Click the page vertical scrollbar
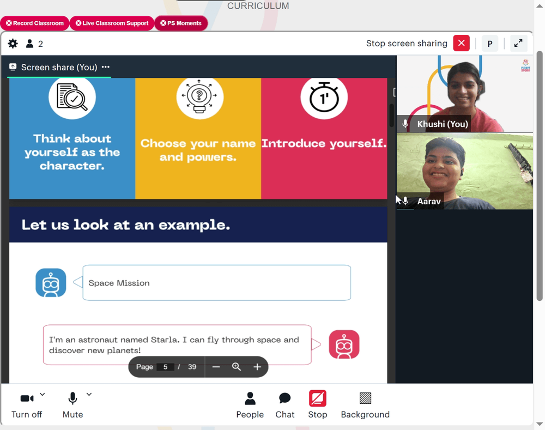Image resolution: width=545 pixels, height=430 pixels. 540,175
